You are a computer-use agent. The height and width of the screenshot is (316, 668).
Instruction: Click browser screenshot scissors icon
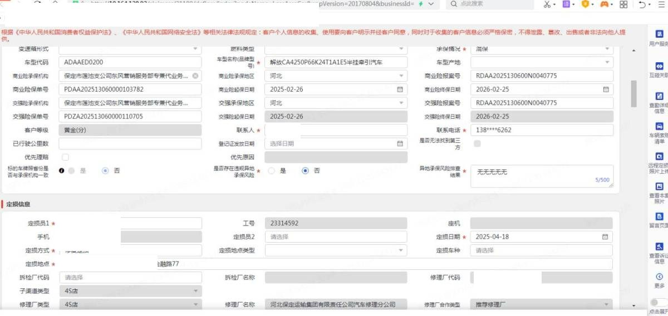547,4
